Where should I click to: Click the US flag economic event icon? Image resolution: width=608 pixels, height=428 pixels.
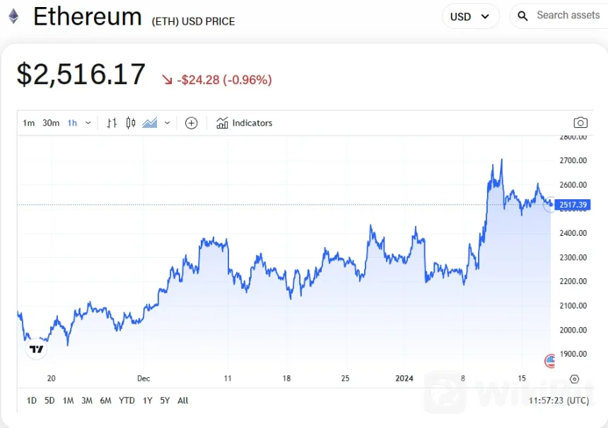551,361
